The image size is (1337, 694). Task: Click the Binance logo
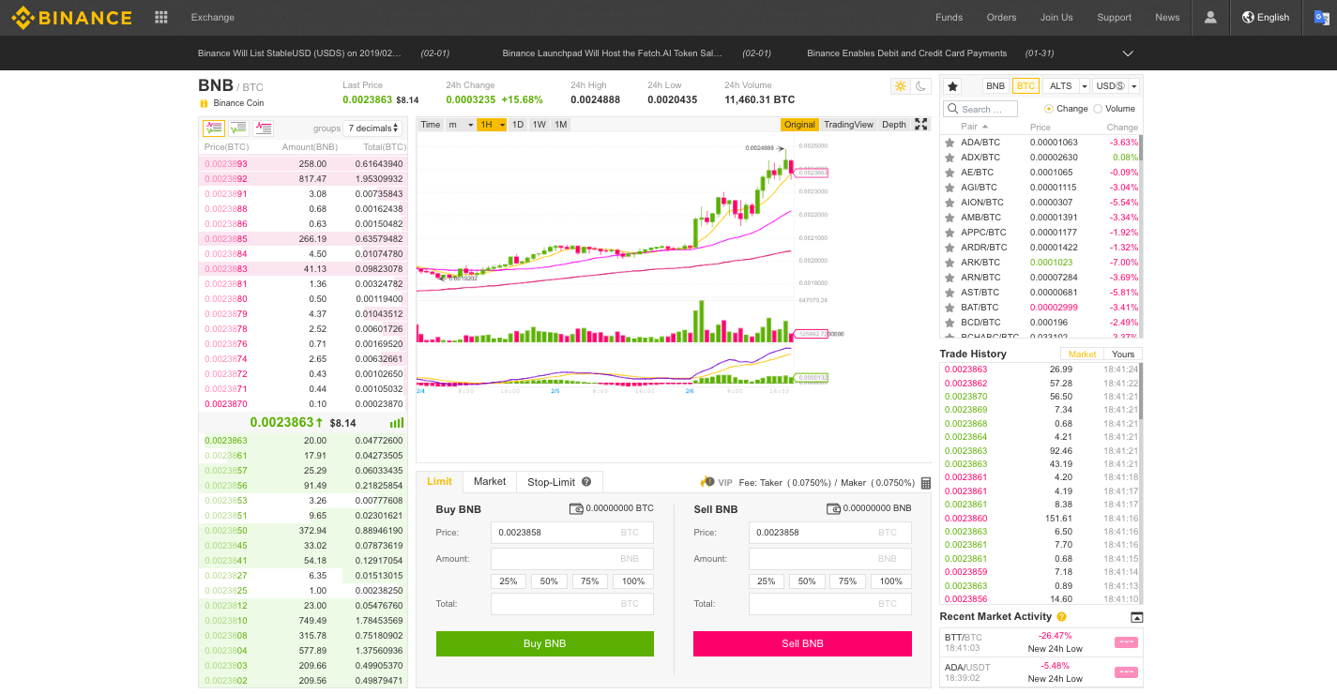[71, 17]
